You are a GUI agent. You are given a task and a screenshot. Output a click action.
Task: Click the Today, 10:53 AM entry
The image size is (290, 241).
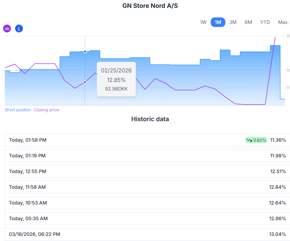[x=147, y=203]
